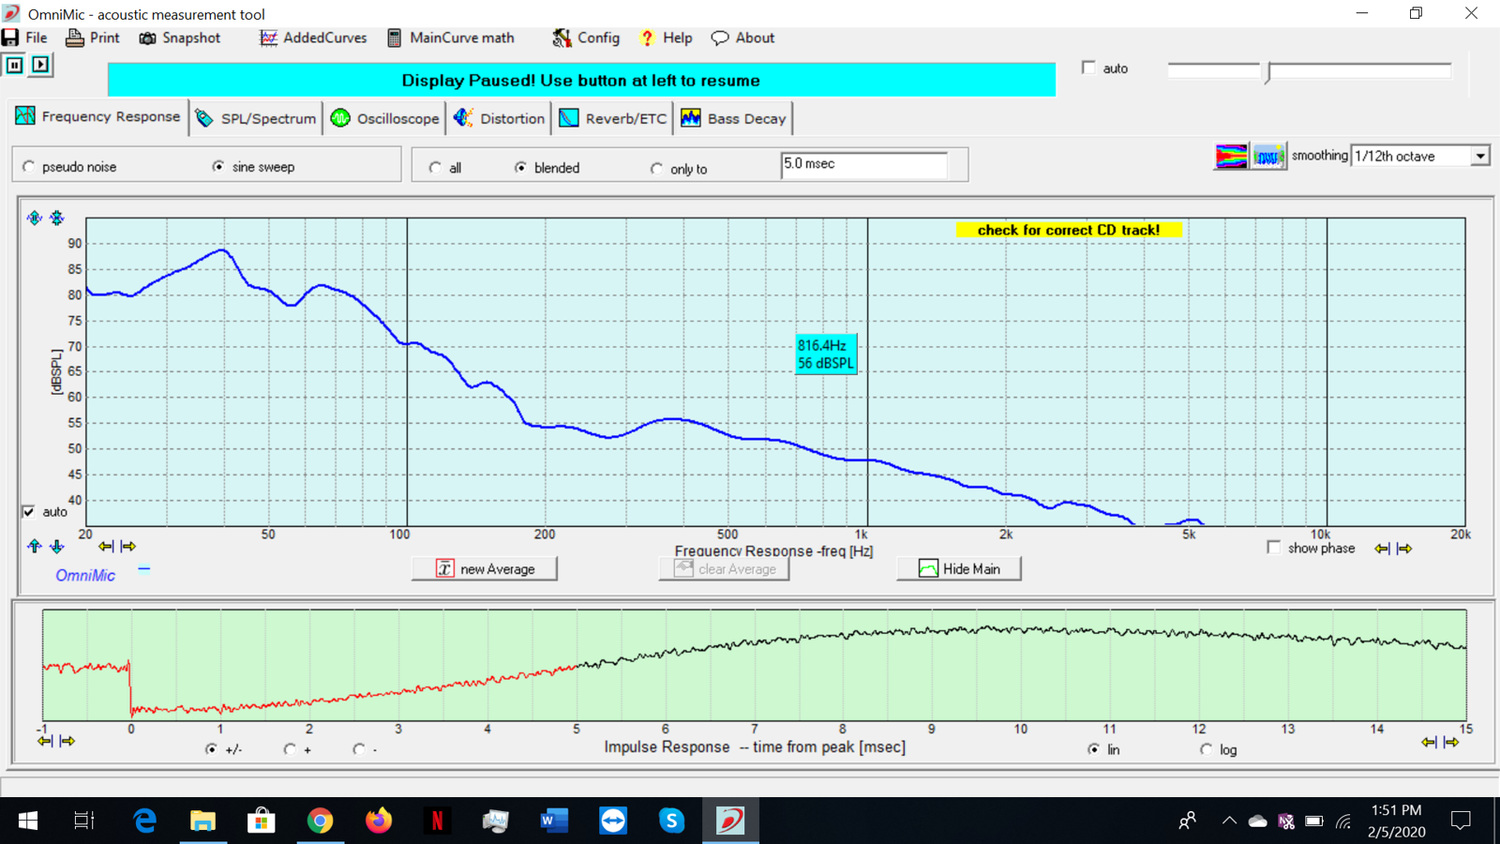The image size is (1500, 844).
Task: Click the right arrow near 20k frequency
Action: 1404,549
